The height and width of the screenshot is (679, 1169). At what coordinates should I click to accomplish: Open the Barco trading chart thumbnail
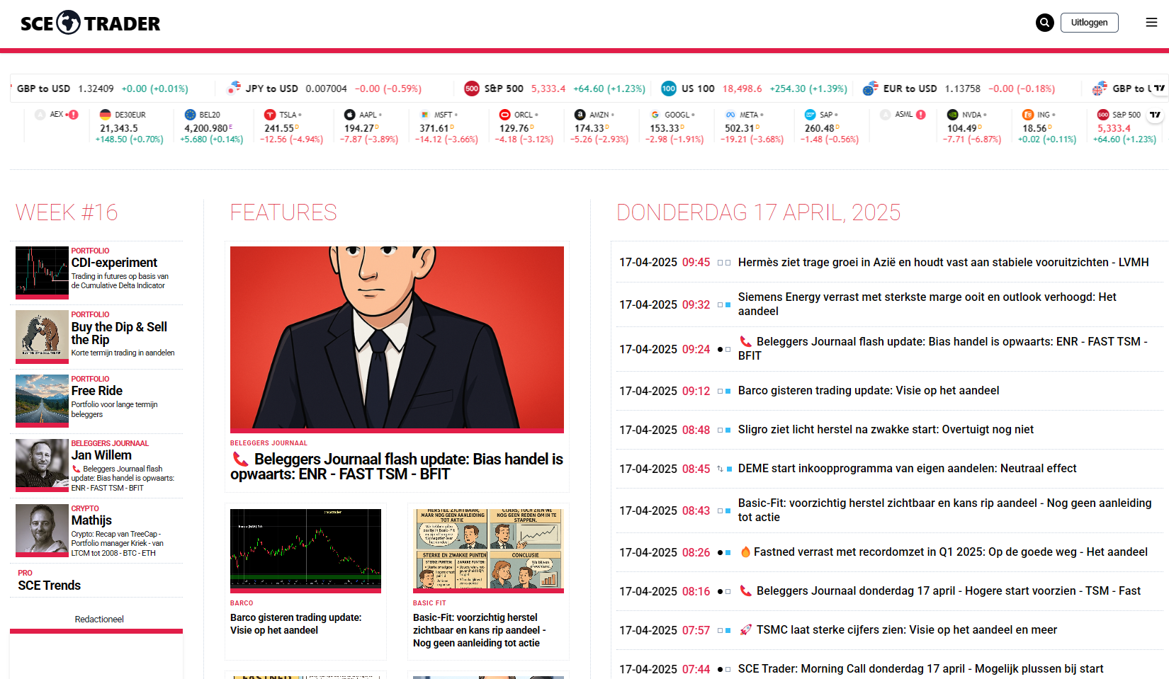click(x=305, y=550)
